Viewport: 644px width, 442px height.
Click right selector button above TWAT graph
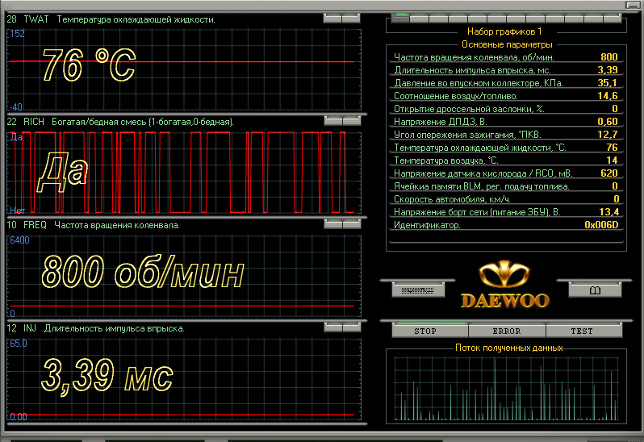tap(351, 18)
